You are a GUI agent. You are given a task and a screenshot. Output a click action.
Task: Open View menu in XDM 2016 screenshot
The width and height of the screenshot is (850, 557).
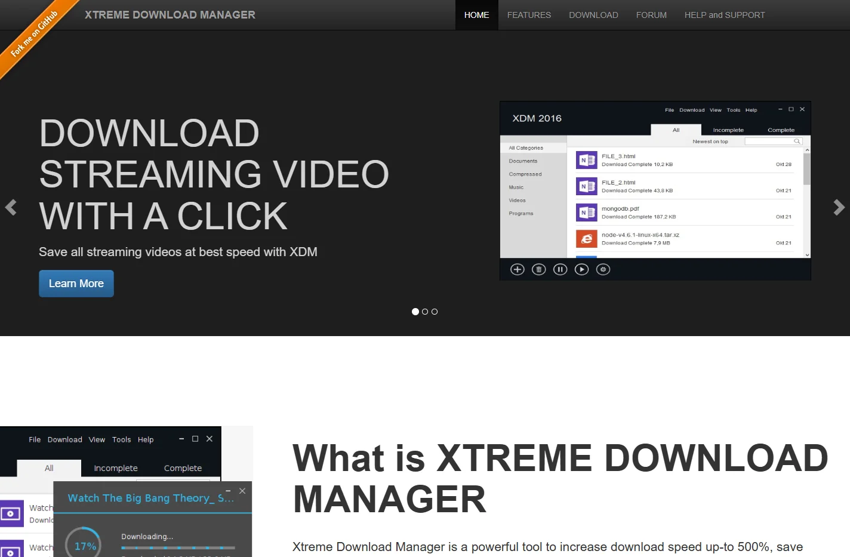(715, 110)
